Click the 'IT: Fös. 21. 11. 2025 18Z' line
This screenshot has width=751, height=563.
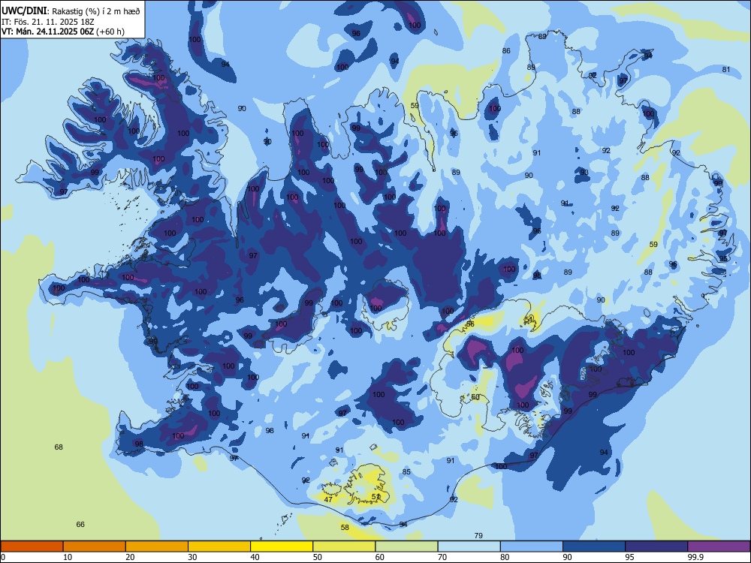[x=48, y=22]
